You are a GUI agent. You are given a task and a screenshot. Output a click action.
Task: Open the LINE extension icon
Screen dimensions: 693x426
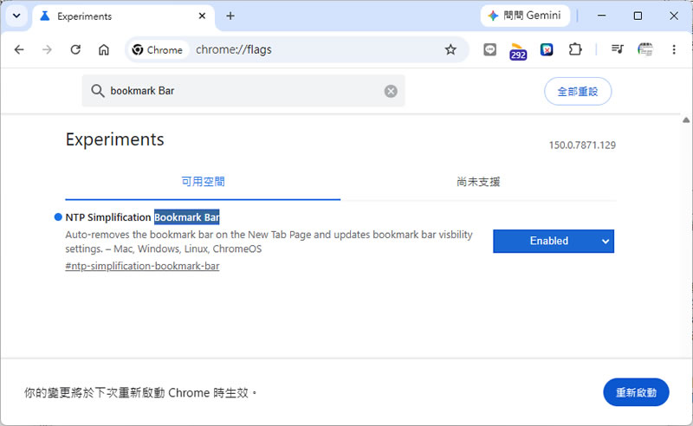[x=489, y=49]
